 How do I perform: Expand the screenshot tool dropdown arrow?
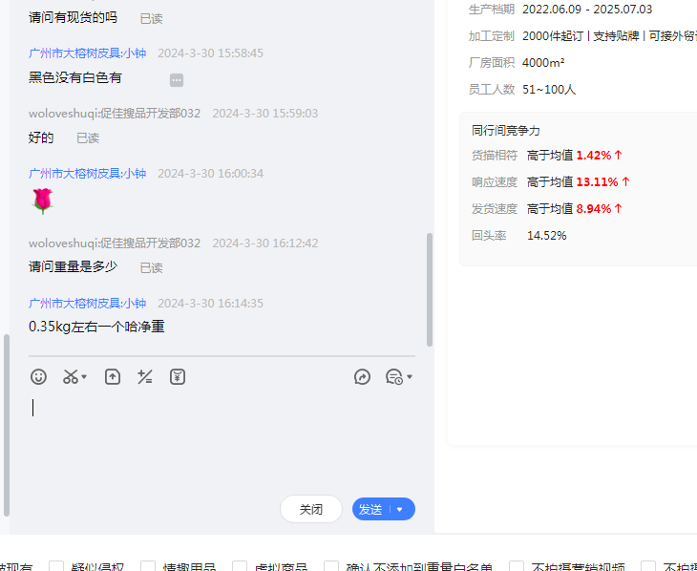(84, 377)
